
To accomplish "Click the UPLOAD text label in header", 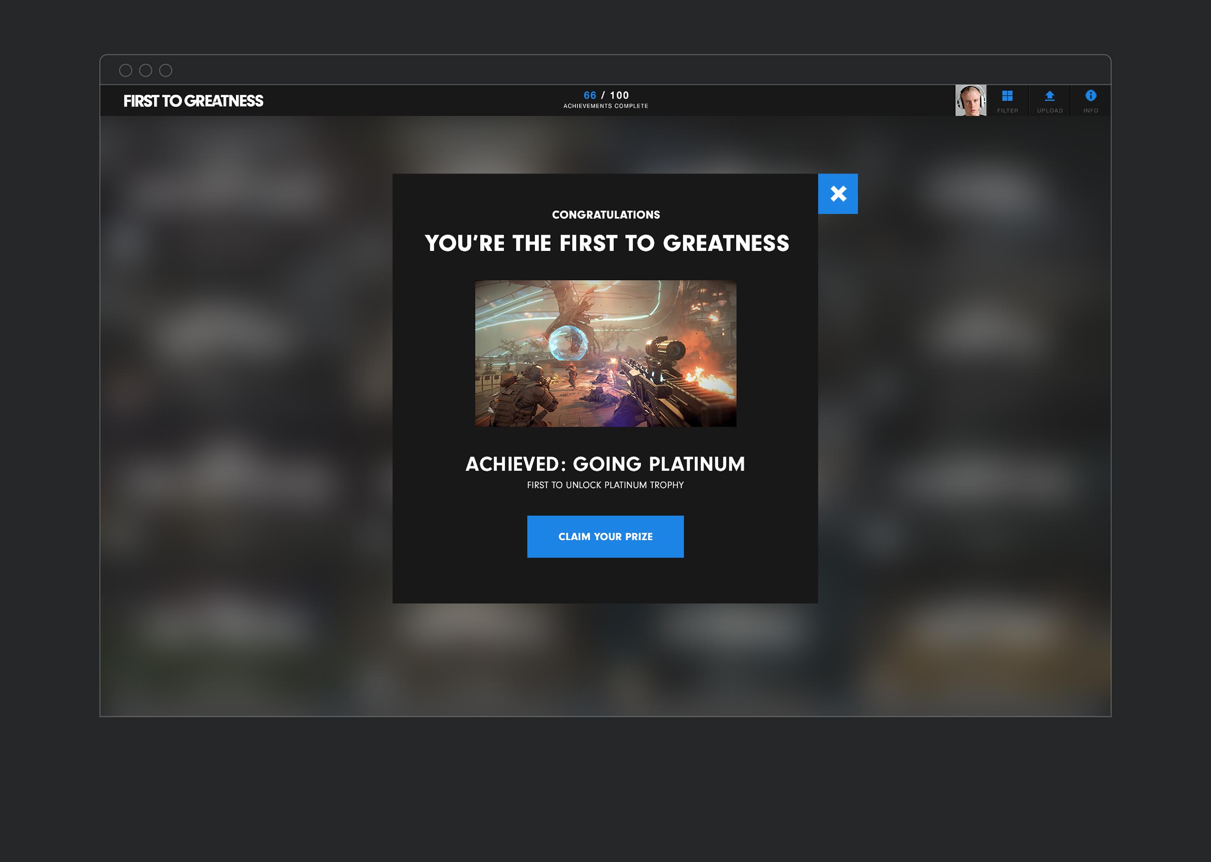I will [1050, 111].
